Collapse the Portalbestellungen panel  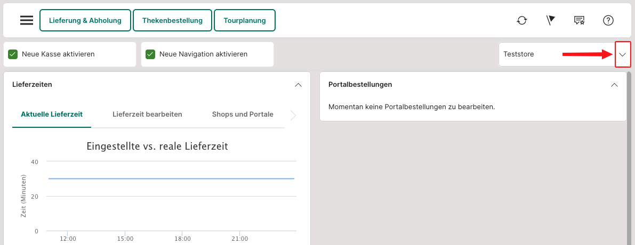pos(614,85)
